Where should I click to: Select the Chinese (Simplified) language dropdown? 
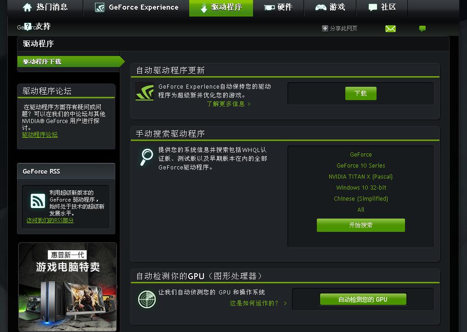click(361, 199)
